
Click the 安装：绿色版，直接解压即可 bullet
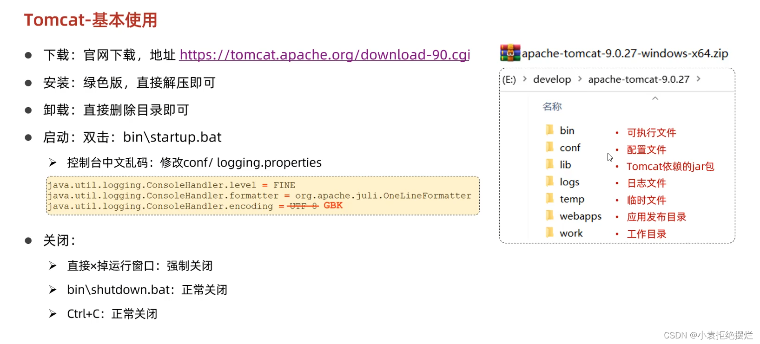click(129, 83)
